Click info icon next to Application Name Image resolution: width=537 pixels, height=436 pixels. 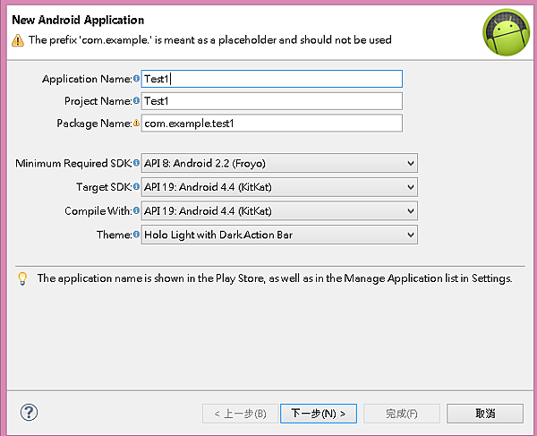coord(137,79)
